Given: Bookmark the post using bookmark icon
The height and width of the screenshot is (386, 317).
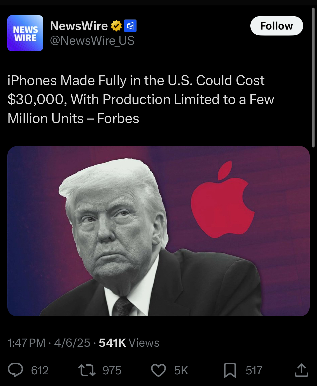Looking at the screenshot, I should (230, 371).
